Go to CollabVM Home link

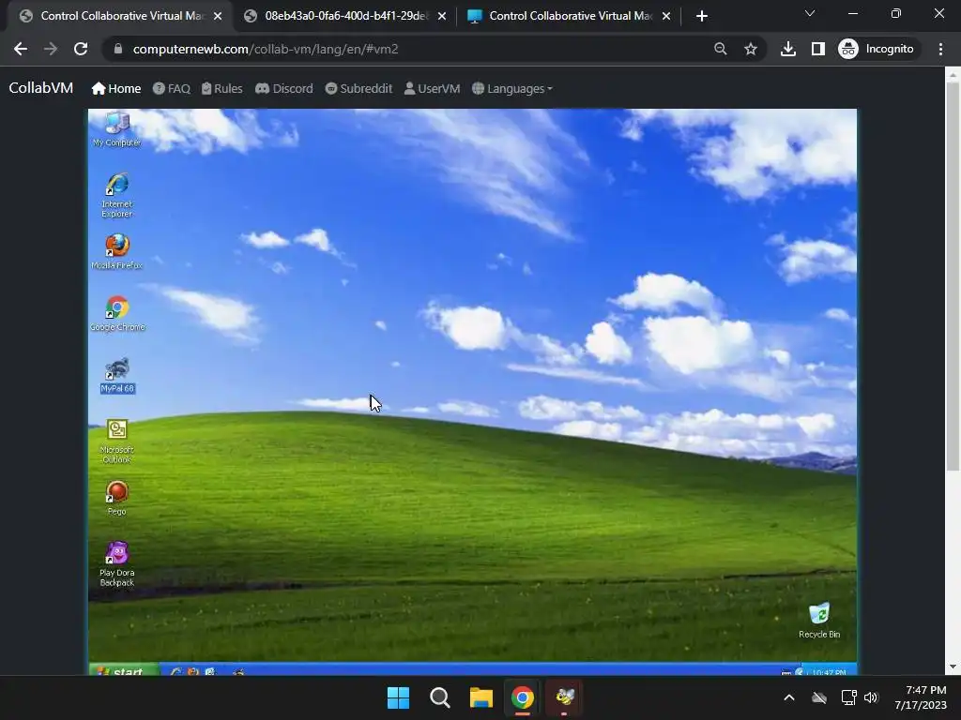pyautogui.click(x=116, y=89)
